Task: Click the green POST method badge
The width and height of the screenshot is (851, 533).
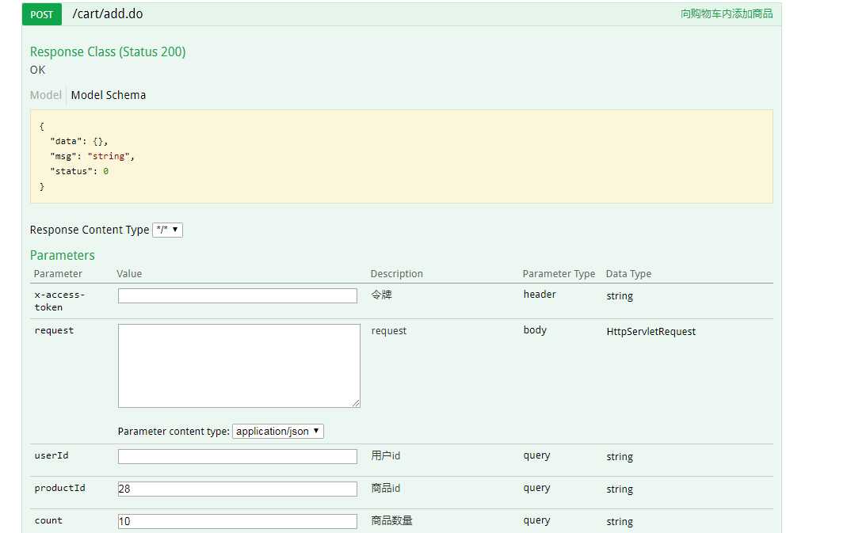Action: pos(42,14)
